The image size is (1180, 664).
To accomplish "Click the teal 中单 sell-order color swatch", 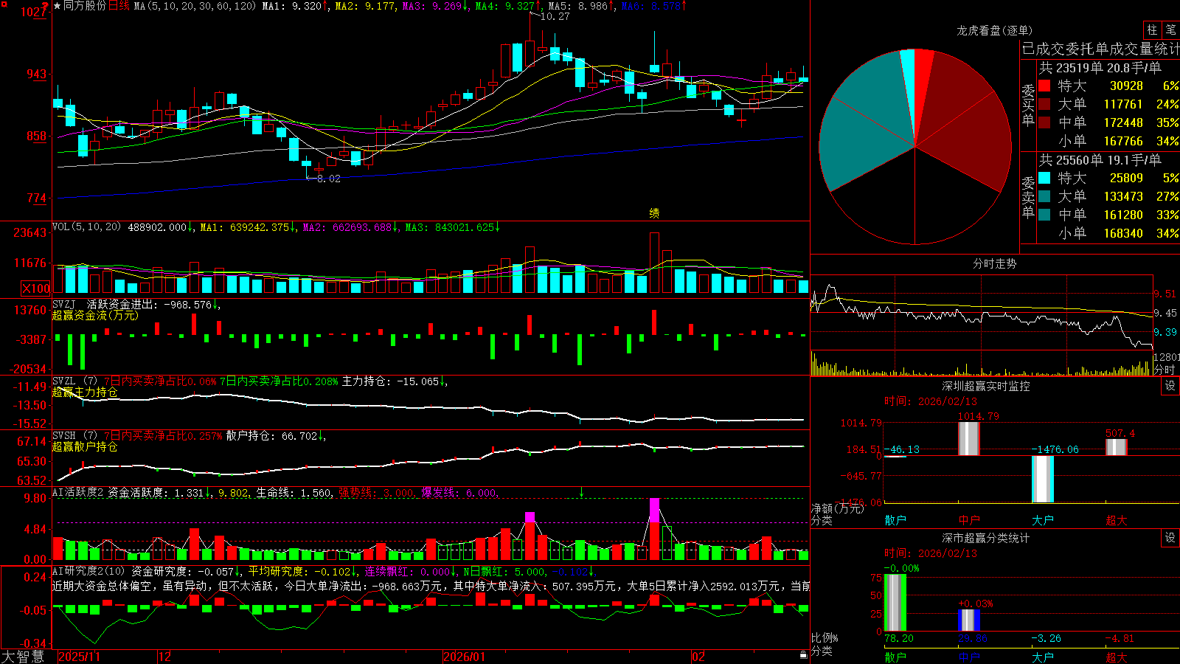I will point(1044,215).
